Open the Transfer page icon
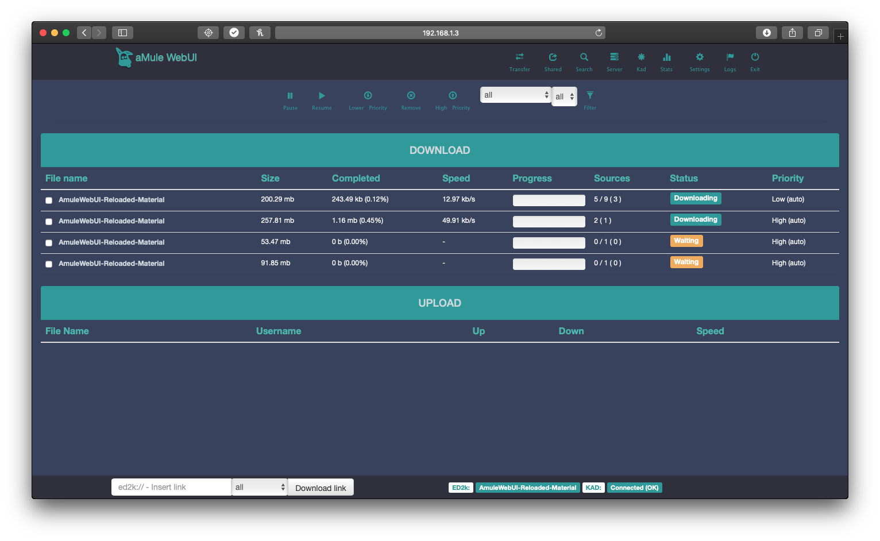 click(519, 57)
